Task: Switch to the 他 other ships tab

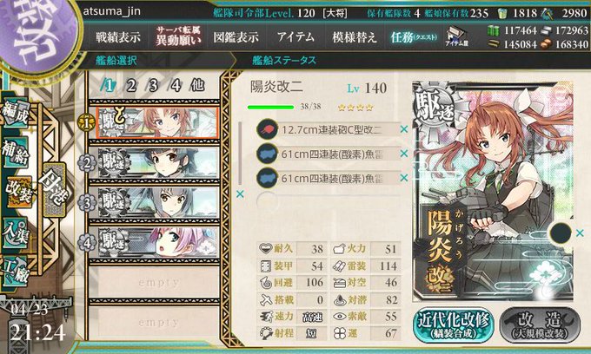Action: click(197, 85)
